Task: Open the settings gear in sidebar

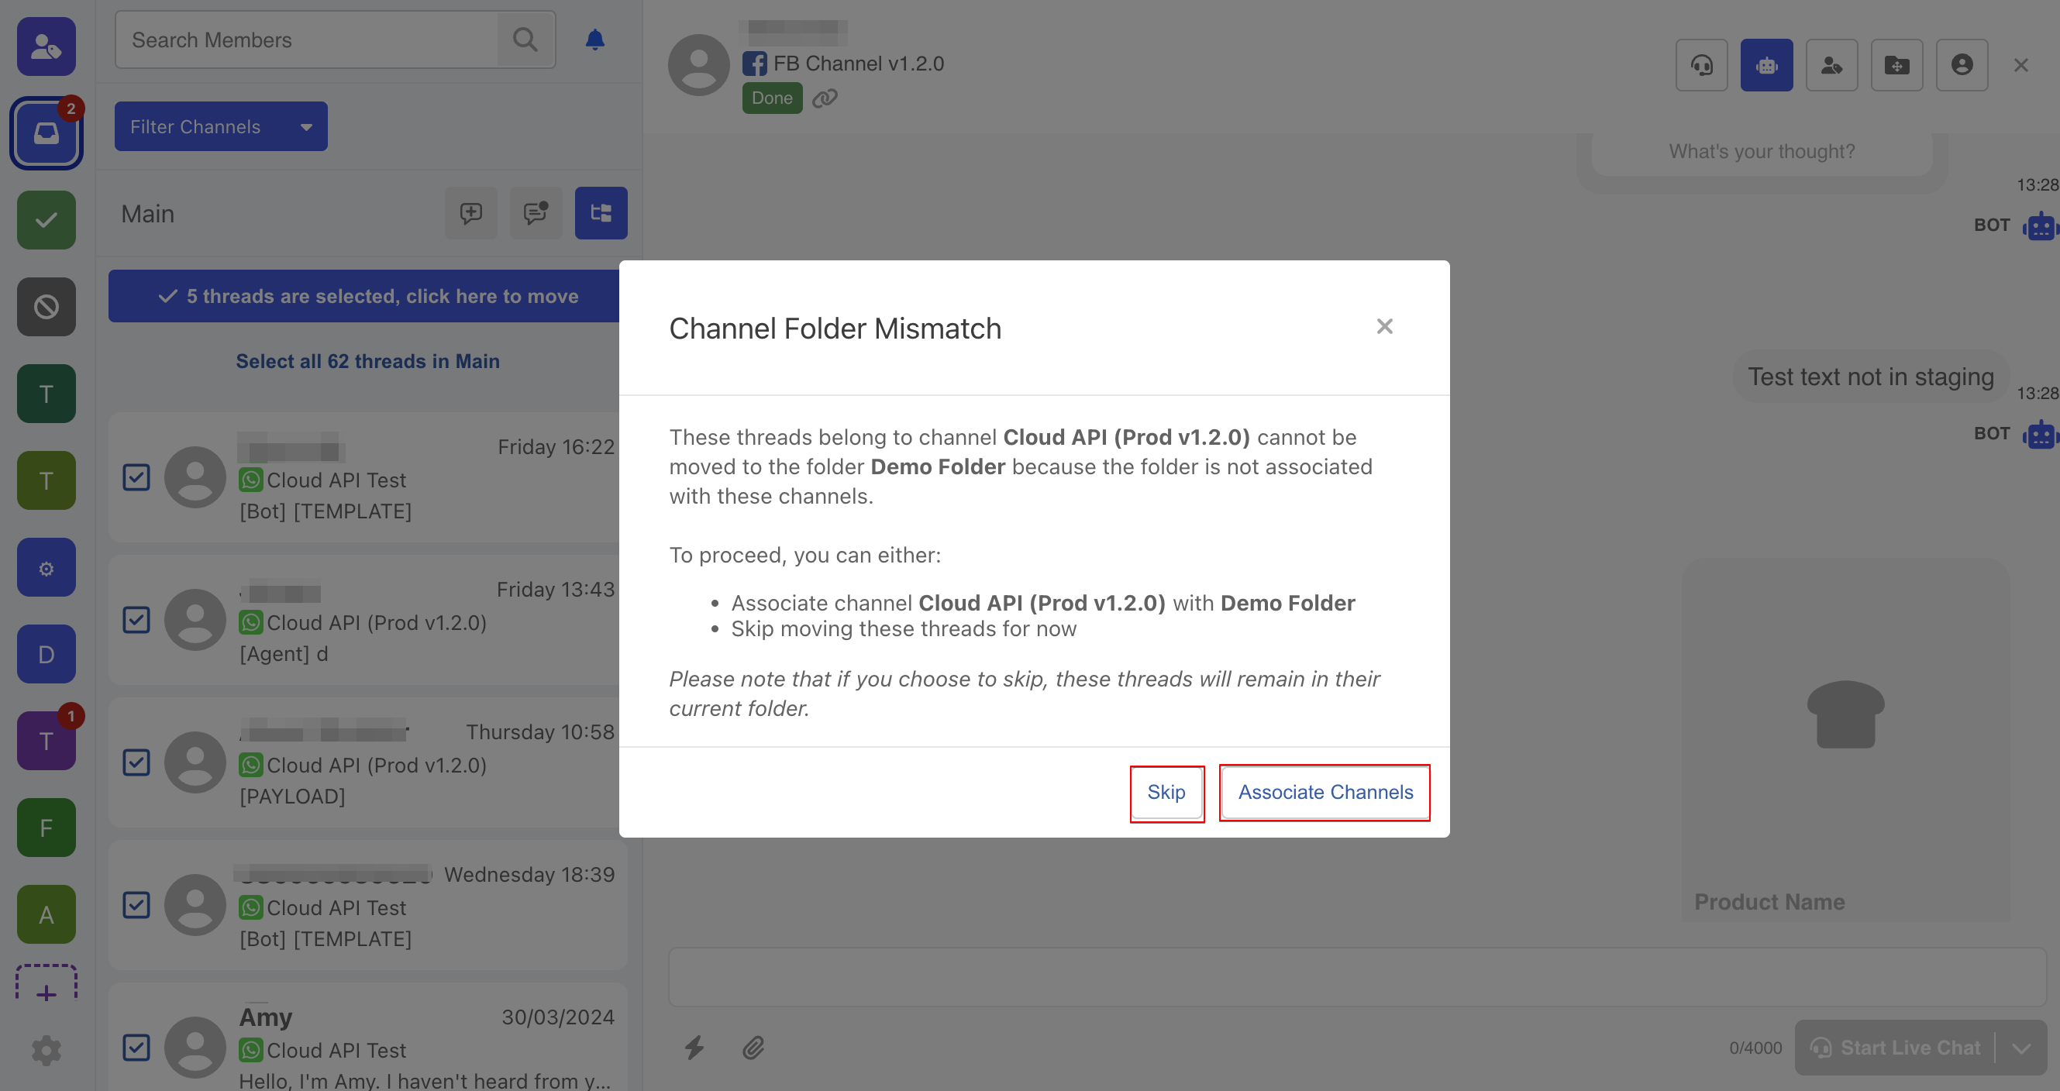Action: point(47,1050)
